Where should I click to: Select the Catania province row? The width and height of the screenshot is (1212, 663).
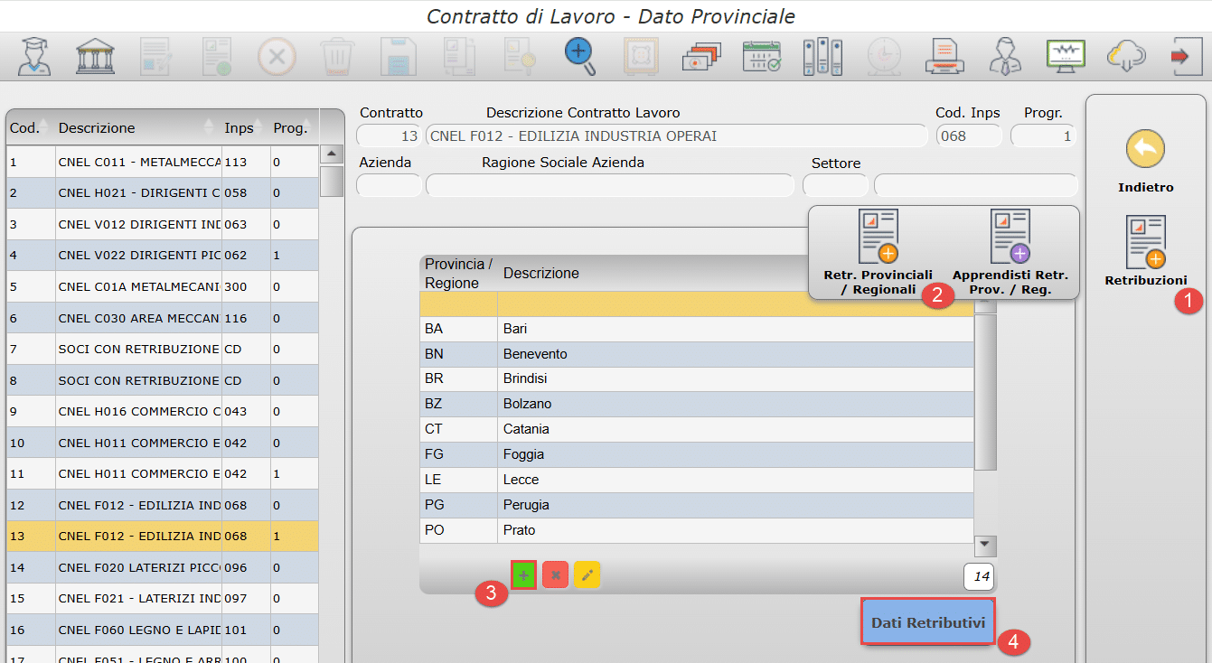[697, 429]
